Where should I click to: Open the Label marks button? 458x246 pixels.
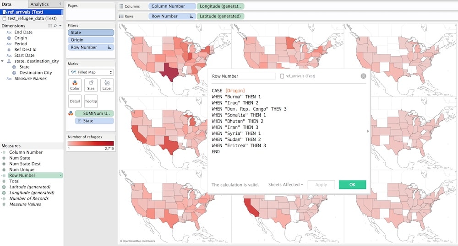pos(107,85)
